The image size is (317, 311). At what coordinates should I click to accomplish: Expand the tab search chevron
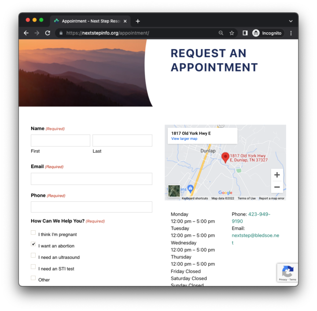[291, 21]
